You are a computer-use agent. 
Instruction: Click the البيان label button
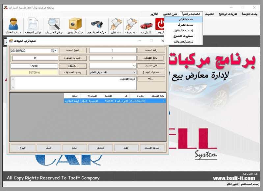[x=151, y=79]
